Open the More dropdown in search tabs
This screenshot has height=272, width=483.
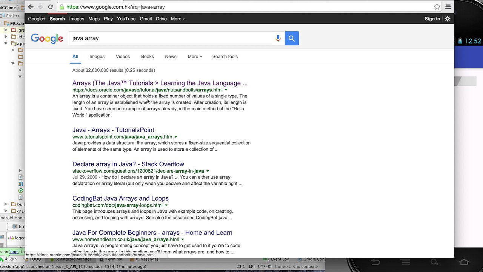(x=195, y=57)
